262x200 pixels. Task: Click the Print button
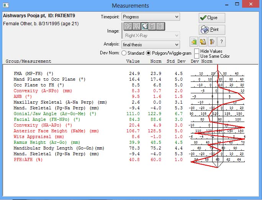pos(212,29)
